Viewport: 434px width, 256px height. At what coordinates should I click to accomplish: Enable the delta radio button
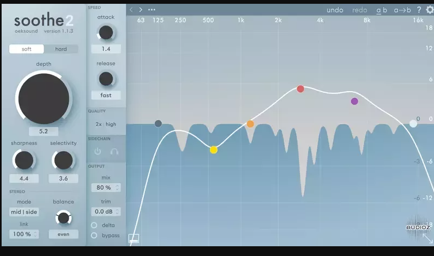pyautogui.click(x=94, y=225)
